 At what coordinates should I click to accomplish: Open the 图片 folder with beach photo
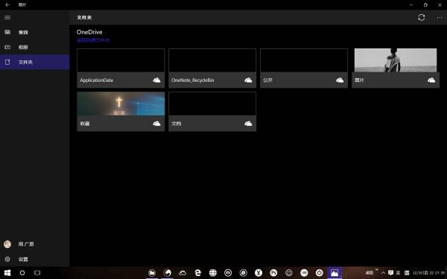(x=396, y=68)
